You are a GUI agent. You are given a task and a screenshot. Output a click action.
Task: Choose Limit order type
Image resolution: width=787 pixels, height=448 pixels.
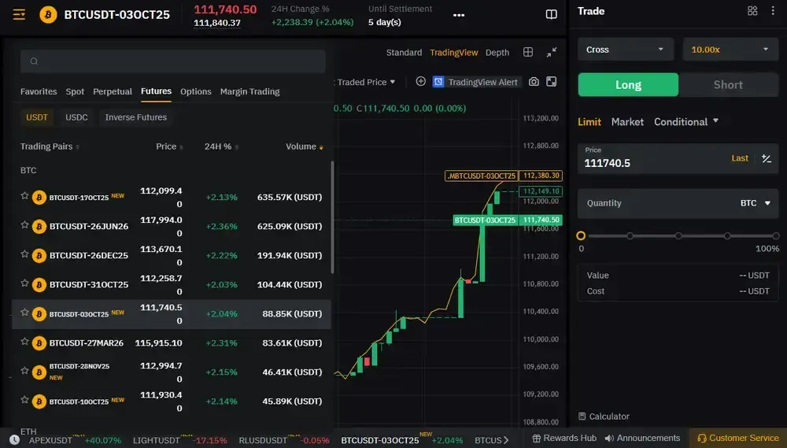point(589,122)
